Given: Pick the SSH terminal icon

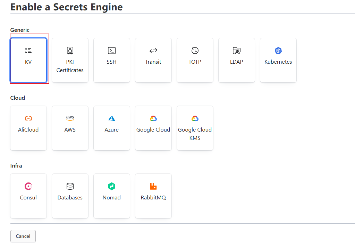Looking at the screenshot, I should pos(112,51).
